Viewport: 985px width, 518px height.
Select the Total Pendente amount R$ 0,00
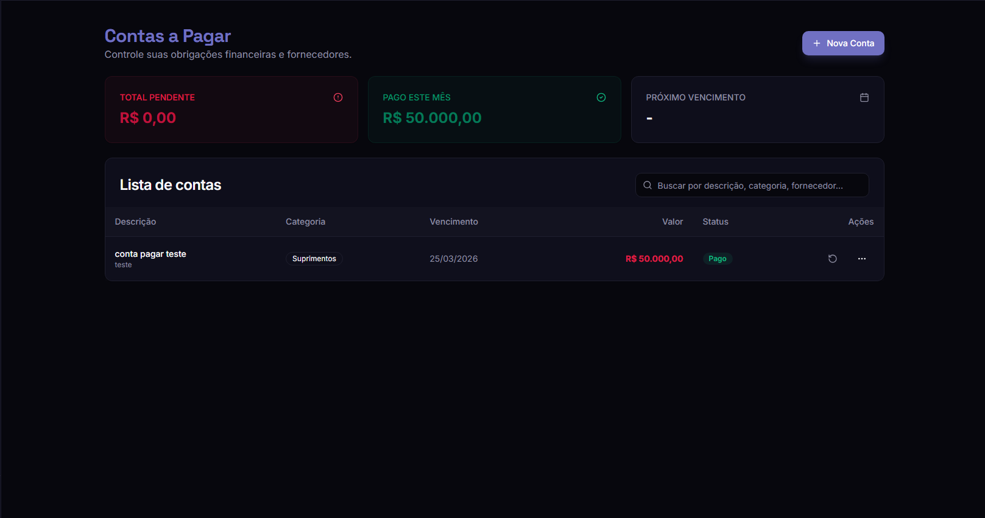tap(148, 118)
